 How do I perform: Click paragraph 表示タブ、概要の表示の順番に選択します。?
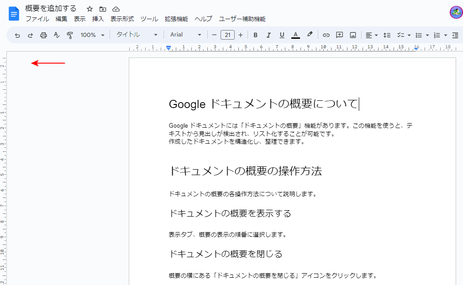(x=228, y=235)
